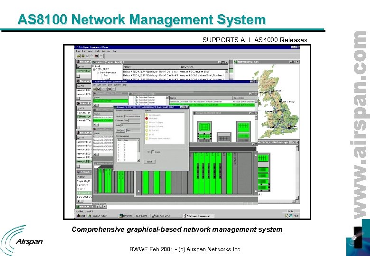This screenshot has width=370, height=256.
Task: Switch to the Exploring taskbar item
Action: [x=102, y=216]
